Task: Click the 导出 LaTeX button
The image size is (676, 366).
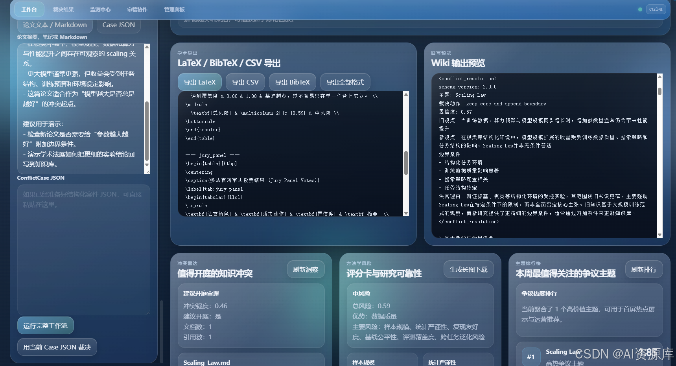Action: tap(200, 82)
